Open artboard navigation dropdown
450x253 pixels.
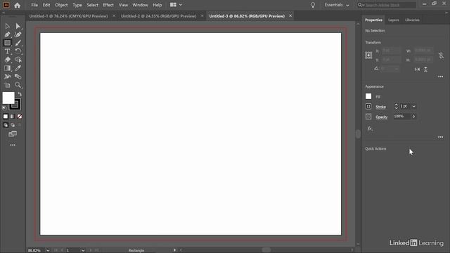point(83,250)
